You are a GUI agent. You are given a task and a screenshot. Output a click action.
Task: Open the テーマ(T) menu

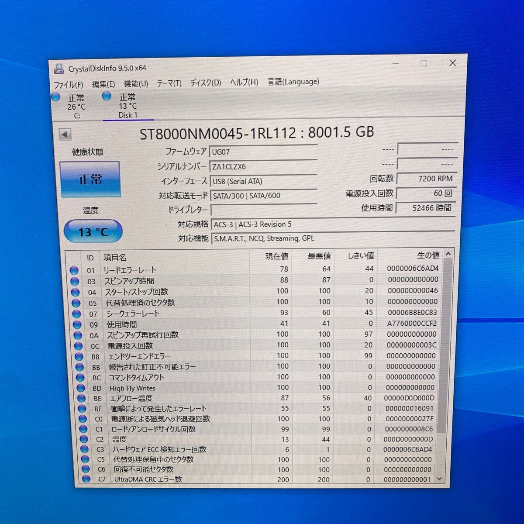(169, 83)
